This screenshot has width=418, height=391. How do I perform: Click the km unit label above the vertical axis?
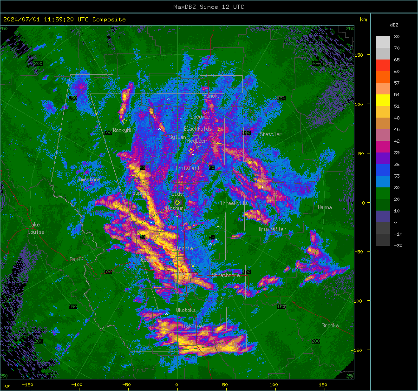(x=363, y=20)
